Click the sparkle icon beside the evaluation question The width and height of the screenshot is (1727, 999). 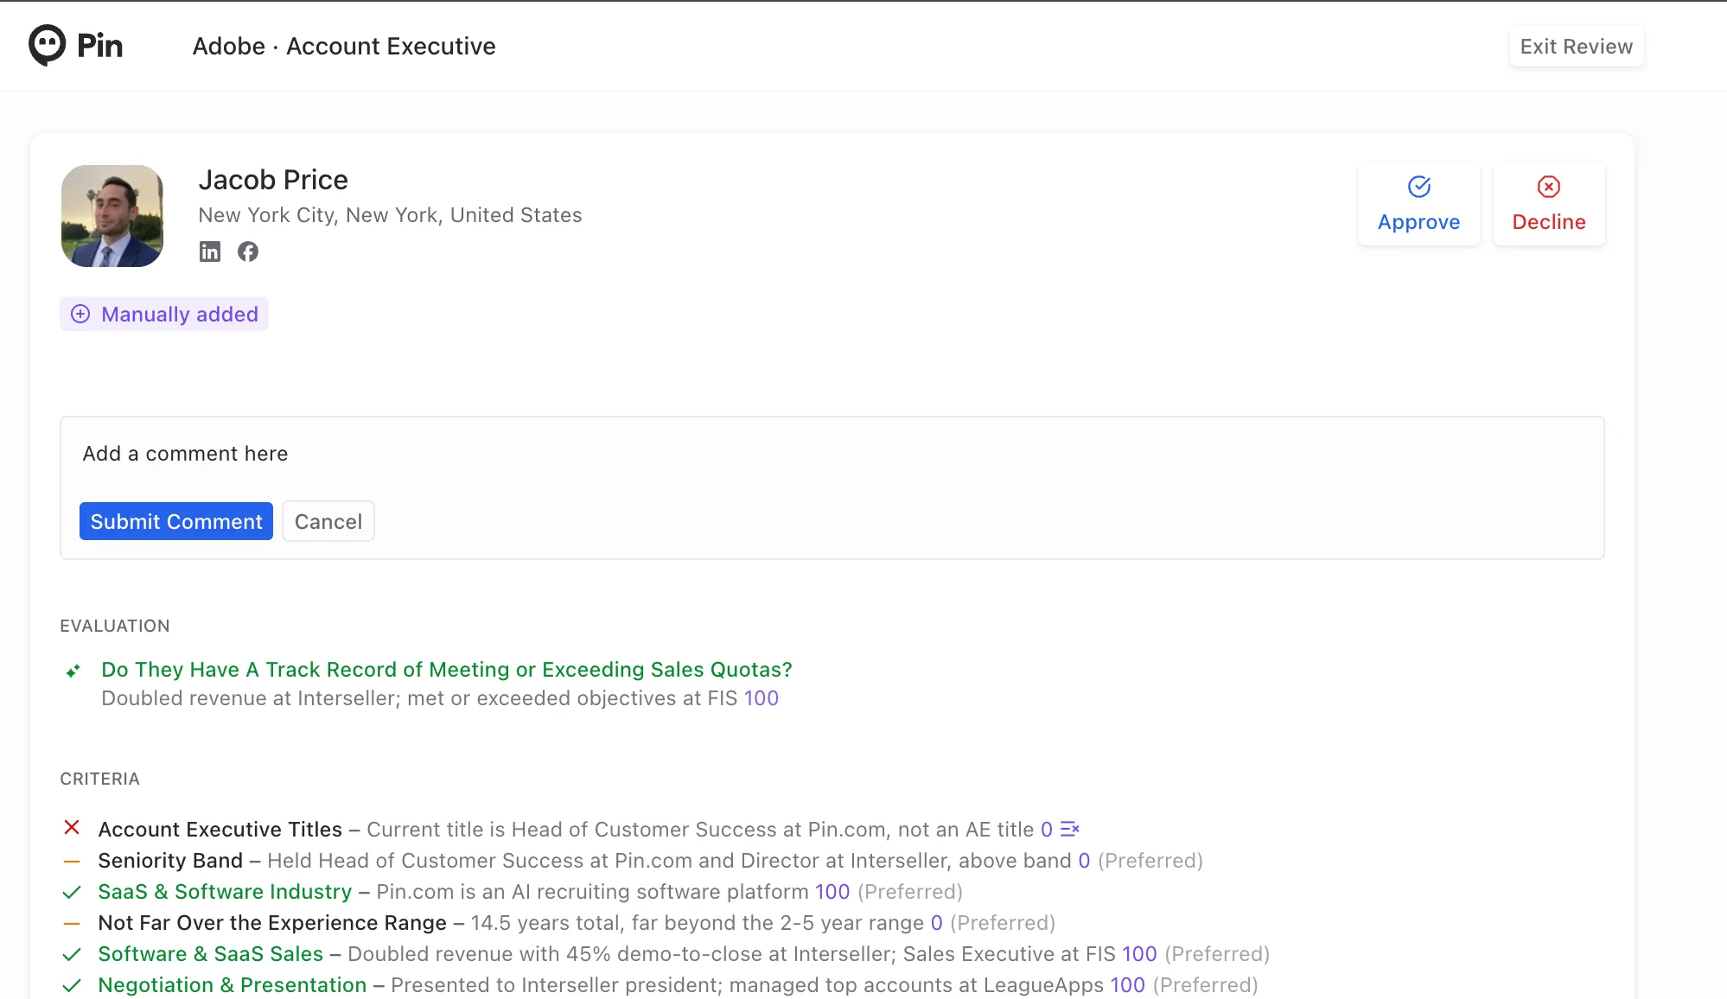(73, 671)
